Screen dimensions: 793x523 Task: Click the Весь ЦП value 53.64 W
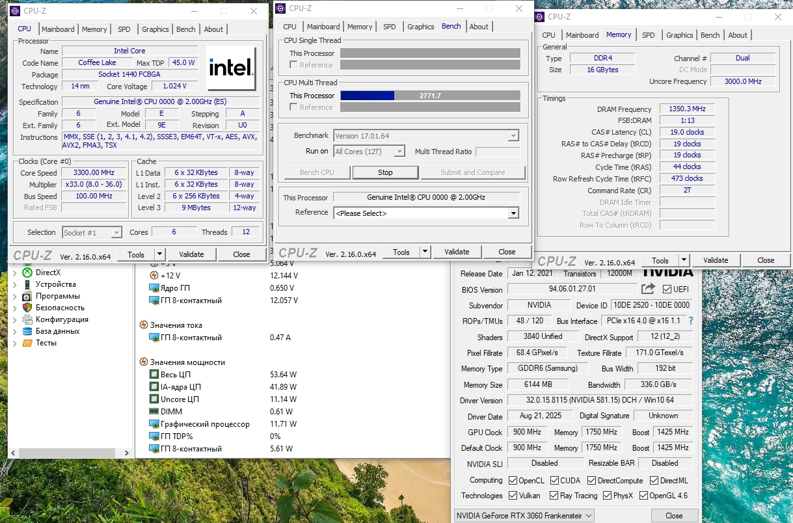point(283,375)
